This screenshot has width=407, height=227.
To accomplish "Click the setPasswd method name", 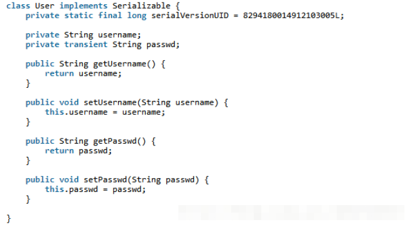I will coord(105,180).
